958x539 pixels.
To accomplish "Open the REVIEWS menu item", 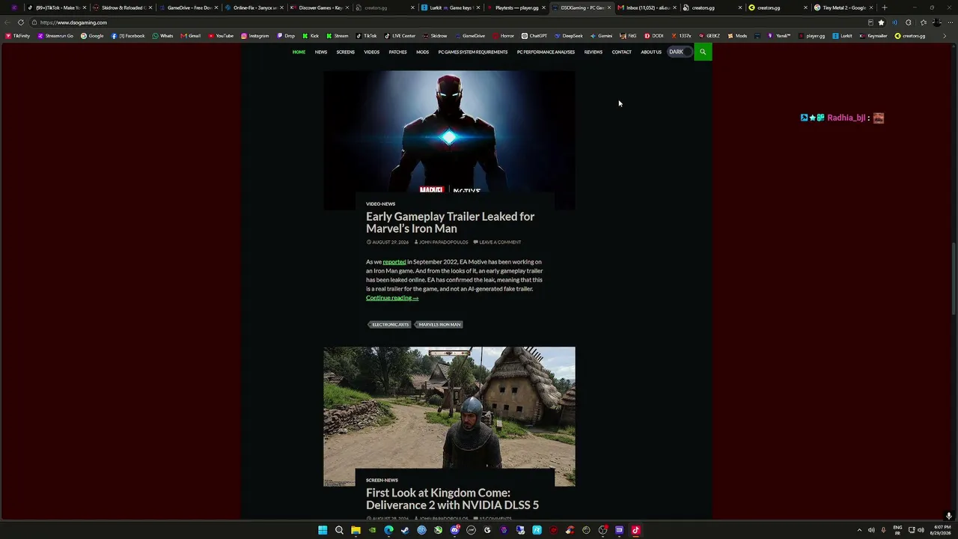I will click(x=594, y=52).
